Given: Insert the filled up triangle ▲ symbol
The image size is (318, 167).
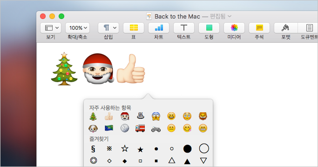Looking at the screenshot, I should [187, 161].
